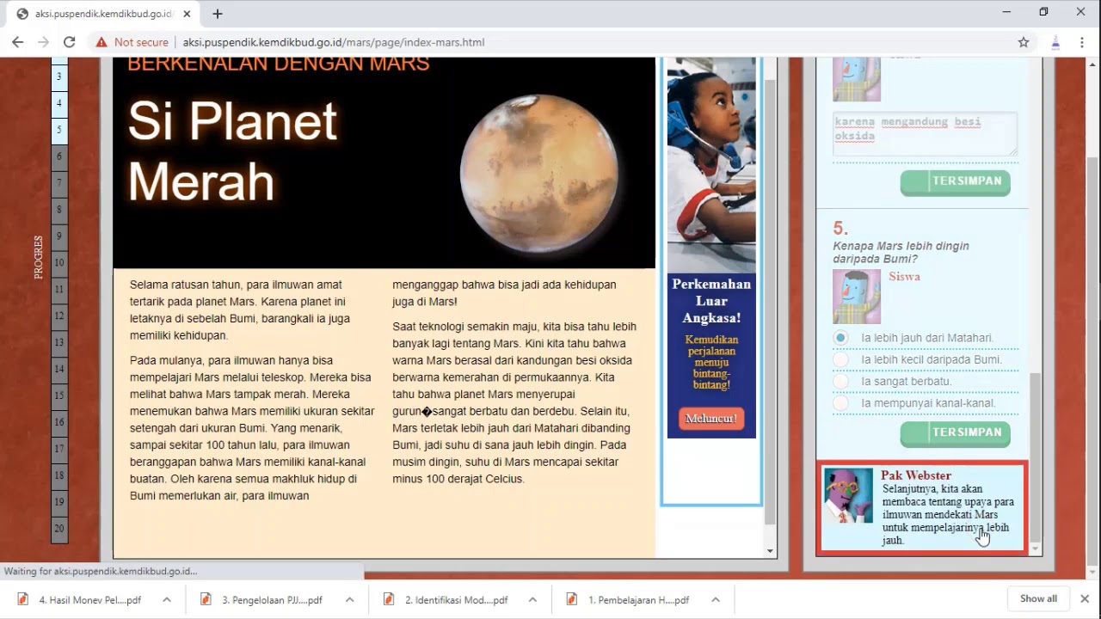Click the TERSIMPAN button under question 5
The height and width of the screenshot is (619, 1101).
pos(955,432)
